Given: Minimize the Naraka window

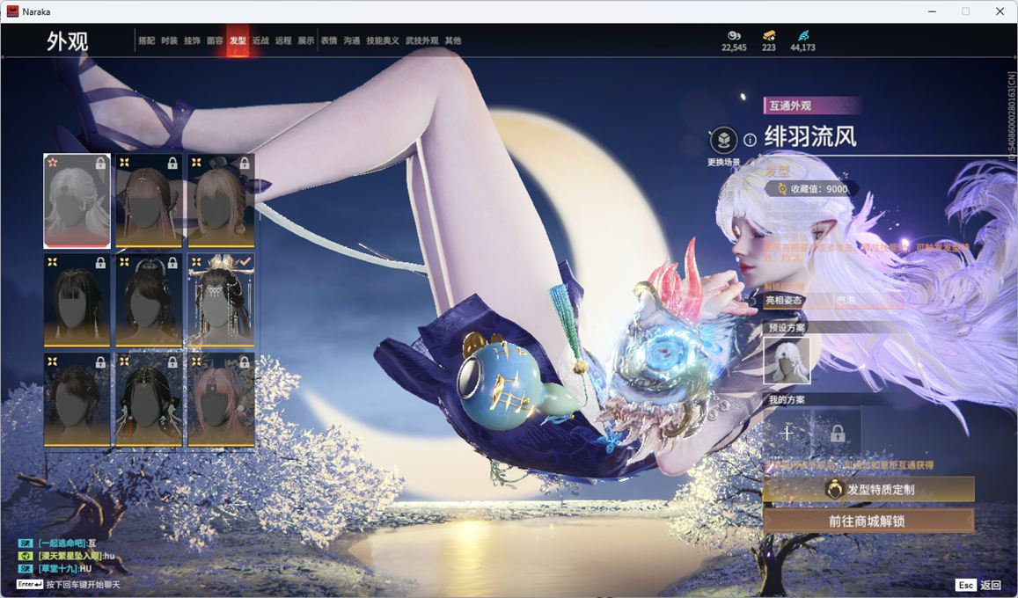Looking at the screenshot, I should (x=933, y=11).
